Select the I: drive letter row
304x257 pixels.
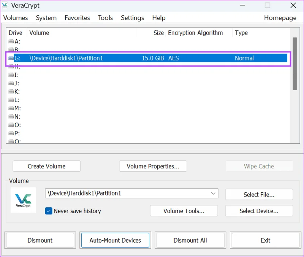pyautogui.click(x=148, y=75)
